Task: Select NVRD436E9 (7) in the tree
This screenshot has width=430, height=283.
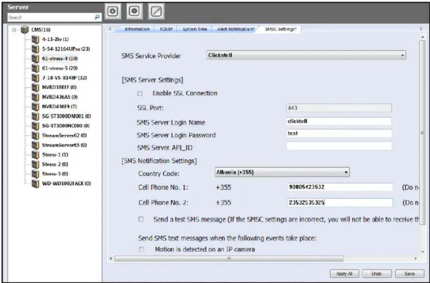Action: (59, 107)
